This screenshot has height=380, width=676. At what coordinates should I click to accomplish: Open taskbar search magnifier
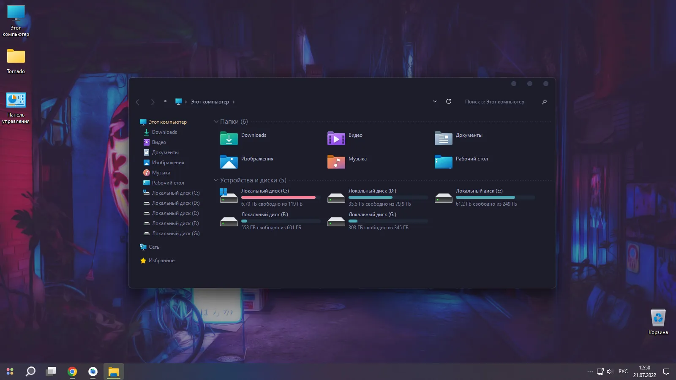point(30,372)
